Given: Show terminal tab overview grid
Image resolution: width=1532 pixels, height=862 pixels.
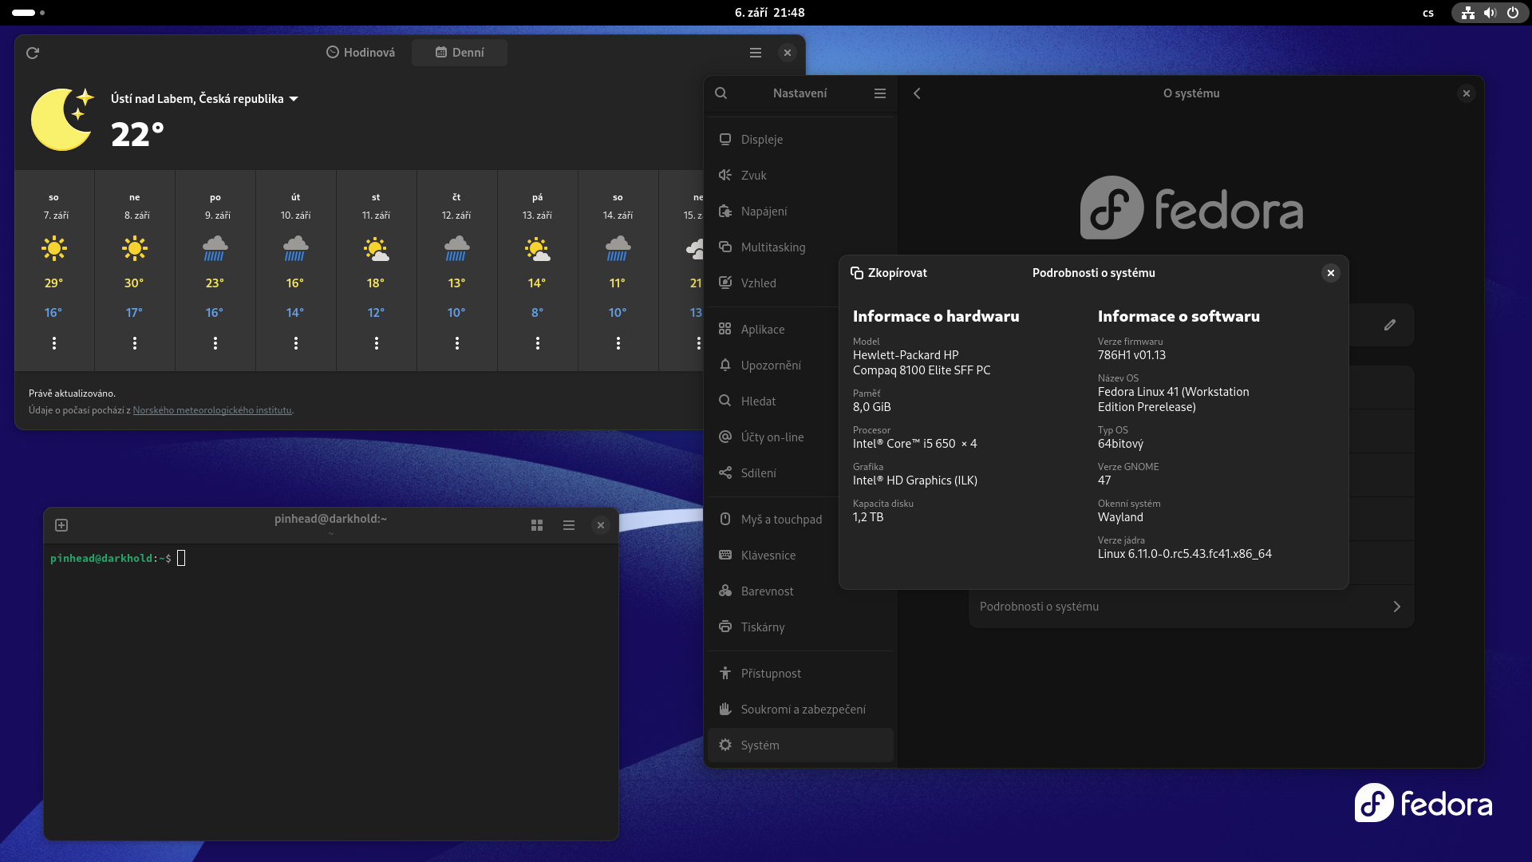Looking at the screenshot, I should [537, 525].
